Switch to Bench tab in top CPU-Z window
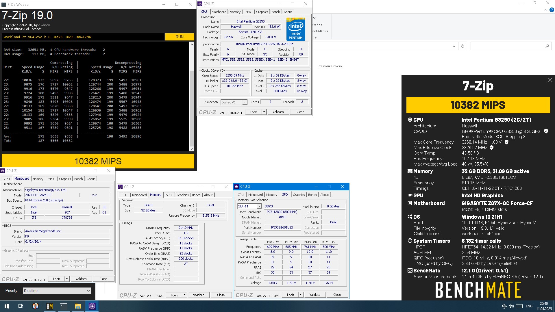The width and height of the screenshot is (555, 312). click(275, 12)
